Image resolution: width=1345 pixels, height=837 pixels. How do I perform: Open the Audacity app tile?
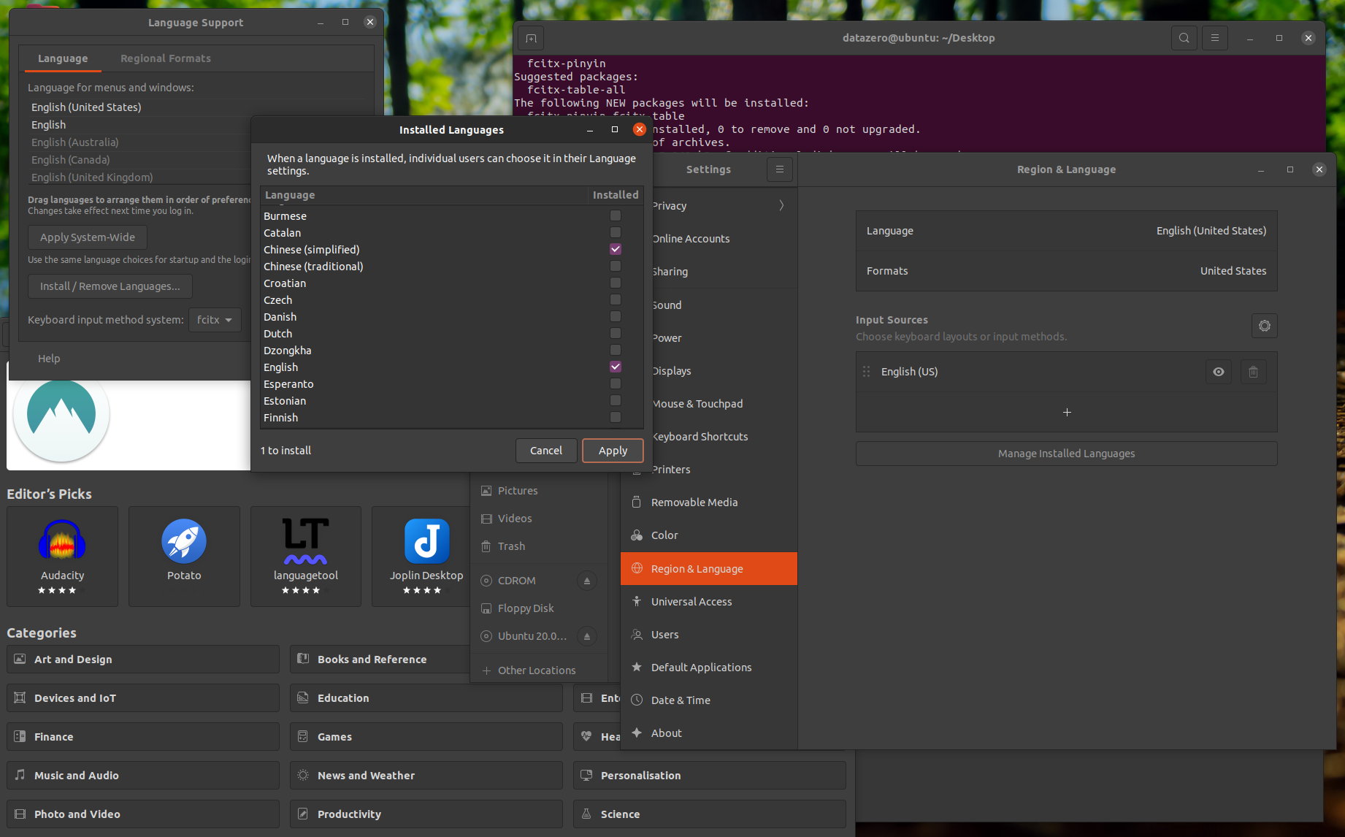tap(62, 557)
